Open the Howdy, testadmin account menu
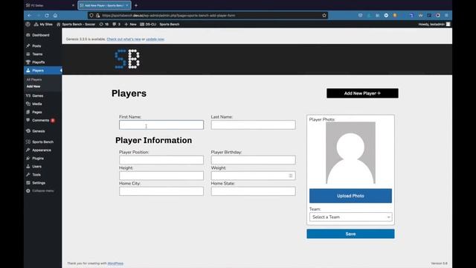Image resolution: width=476 pixels, height=268 pixels. tap(434, 24)
